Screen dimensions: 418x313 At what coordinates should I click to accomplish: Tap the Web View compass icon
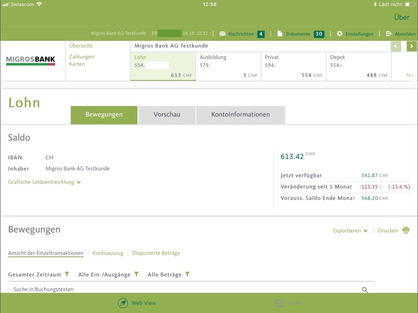123,303
